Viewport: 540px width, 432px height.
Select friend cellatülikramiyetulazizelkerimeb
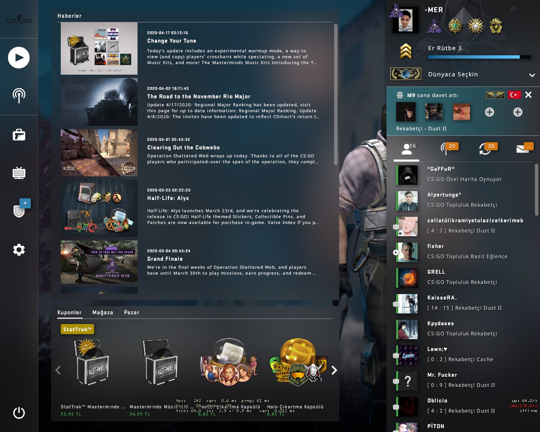[x=464, y=226]
